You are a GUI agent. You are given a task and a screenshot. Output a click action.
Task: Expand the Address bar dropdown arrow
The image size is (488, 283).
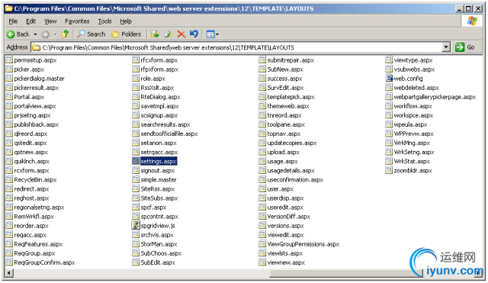point(446,47)
